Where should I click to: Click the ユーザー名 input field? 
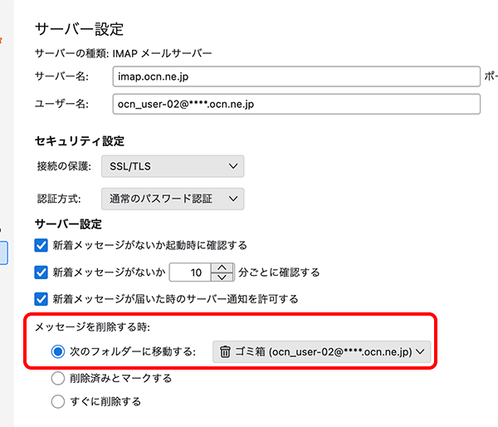tap(295, 103)
